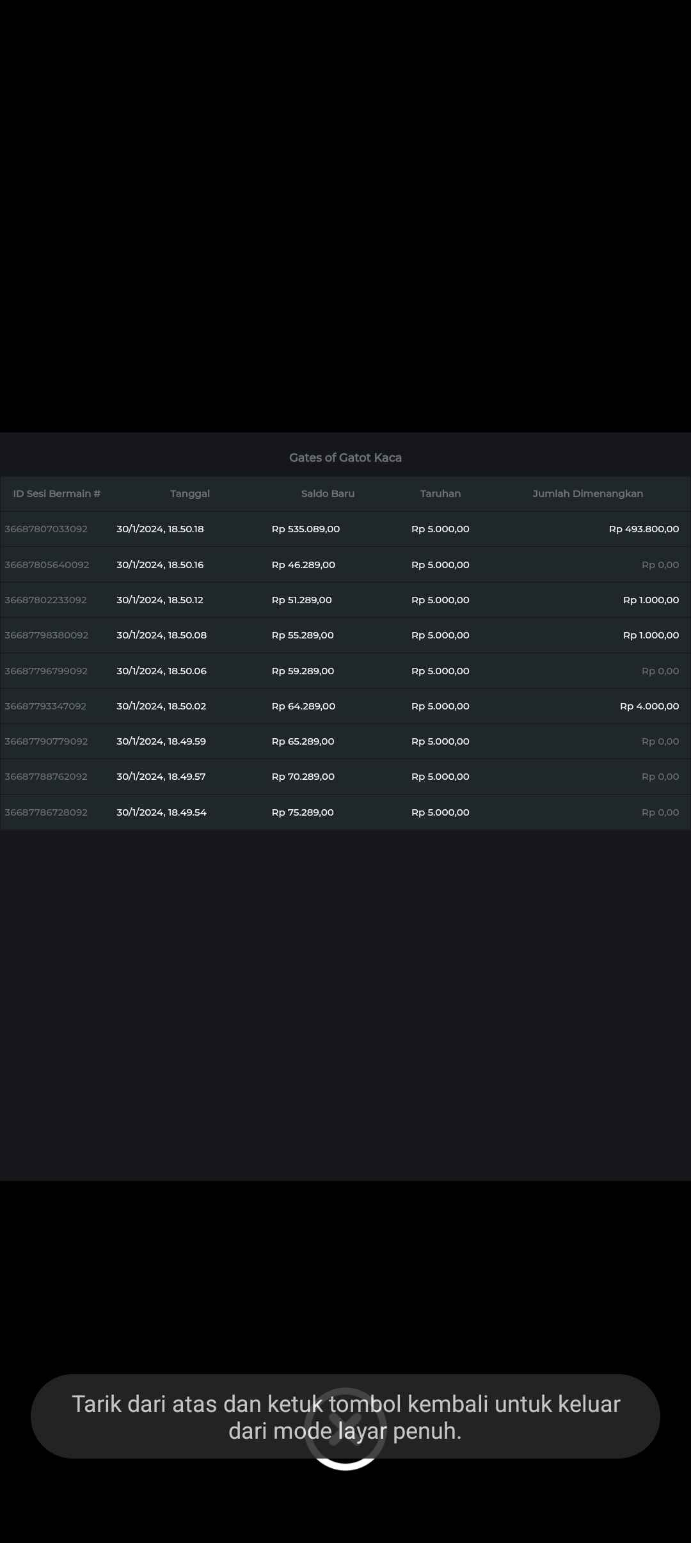Select session ID 36687802233092

pos(45,600)
